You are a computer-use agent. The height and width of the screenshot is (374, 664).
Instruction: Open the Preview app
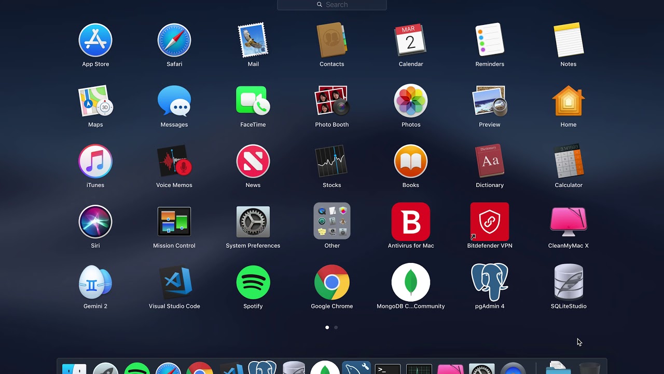tap(490, 101)
